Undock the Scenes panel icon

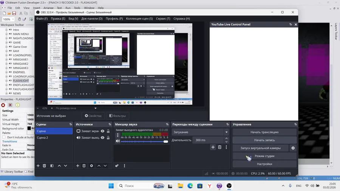point(71,124)
